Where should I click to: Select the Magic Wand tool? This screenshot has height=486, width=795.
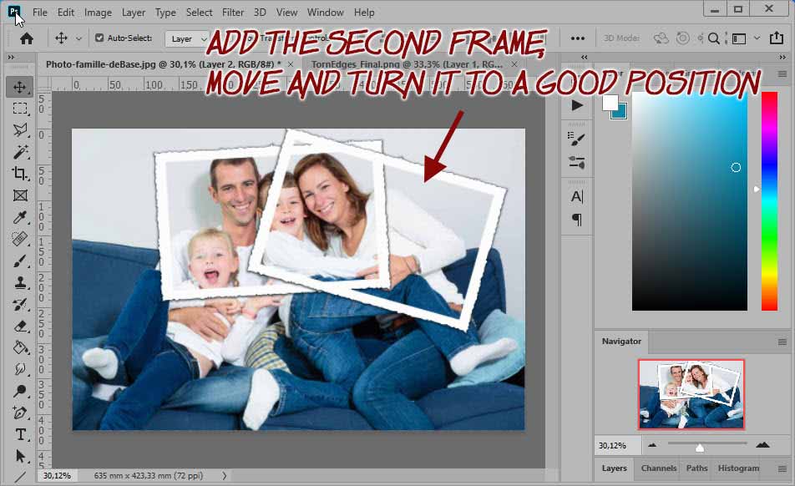[x=20, y=151]
